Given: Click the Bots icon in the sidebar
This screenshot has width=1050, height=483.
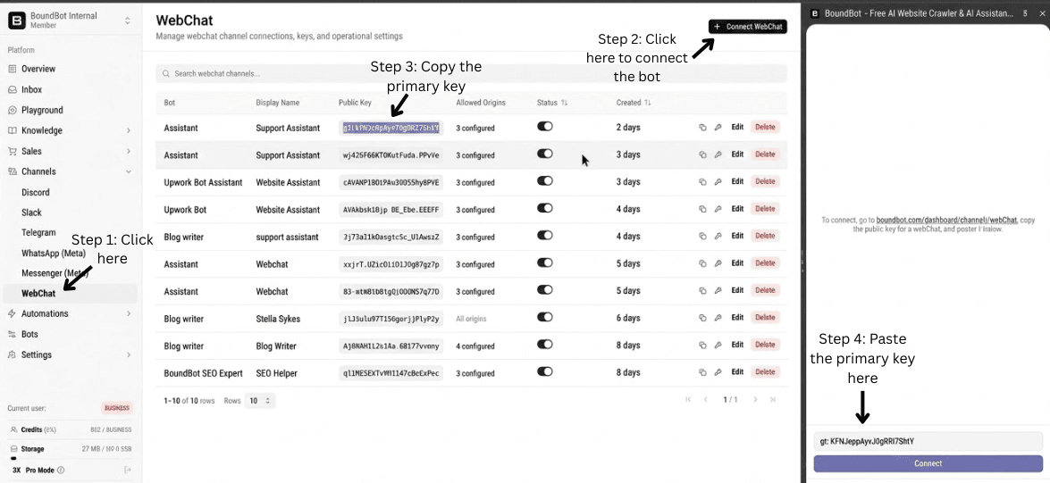Looking at the screenshot, I should click(13, 334).
